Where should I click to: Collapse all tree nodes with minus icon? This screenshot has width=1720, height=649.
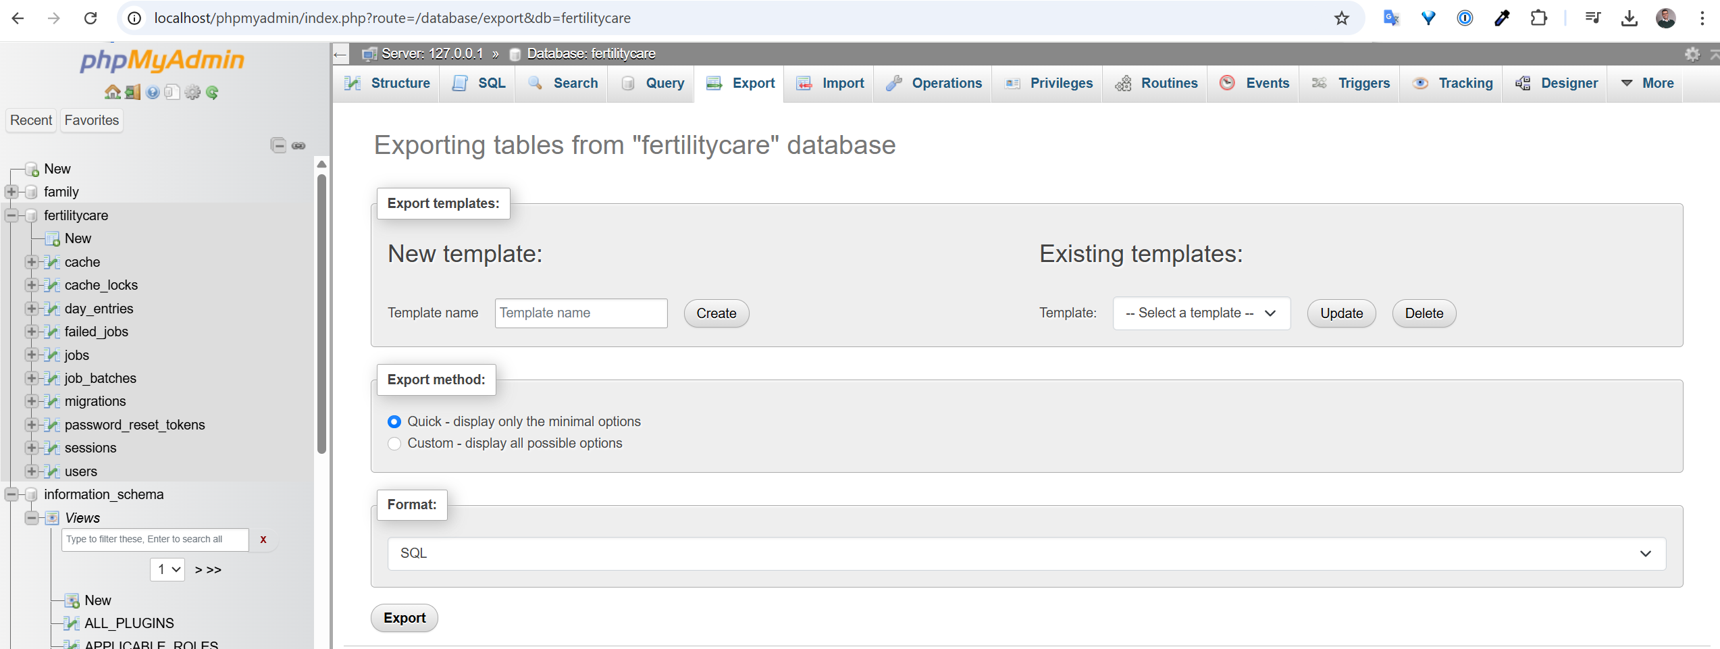coord(279,145)
